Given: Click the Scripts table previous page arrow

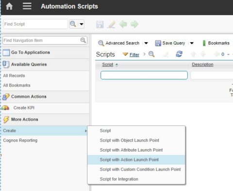Looking at the screenshot, I should 216,54.
